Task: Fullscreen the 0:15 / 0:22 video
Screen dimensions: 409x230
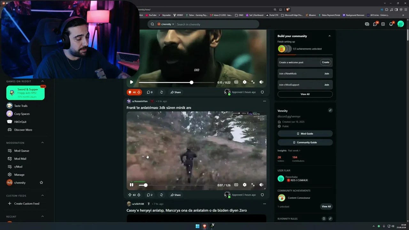Action: pos(253,82)
